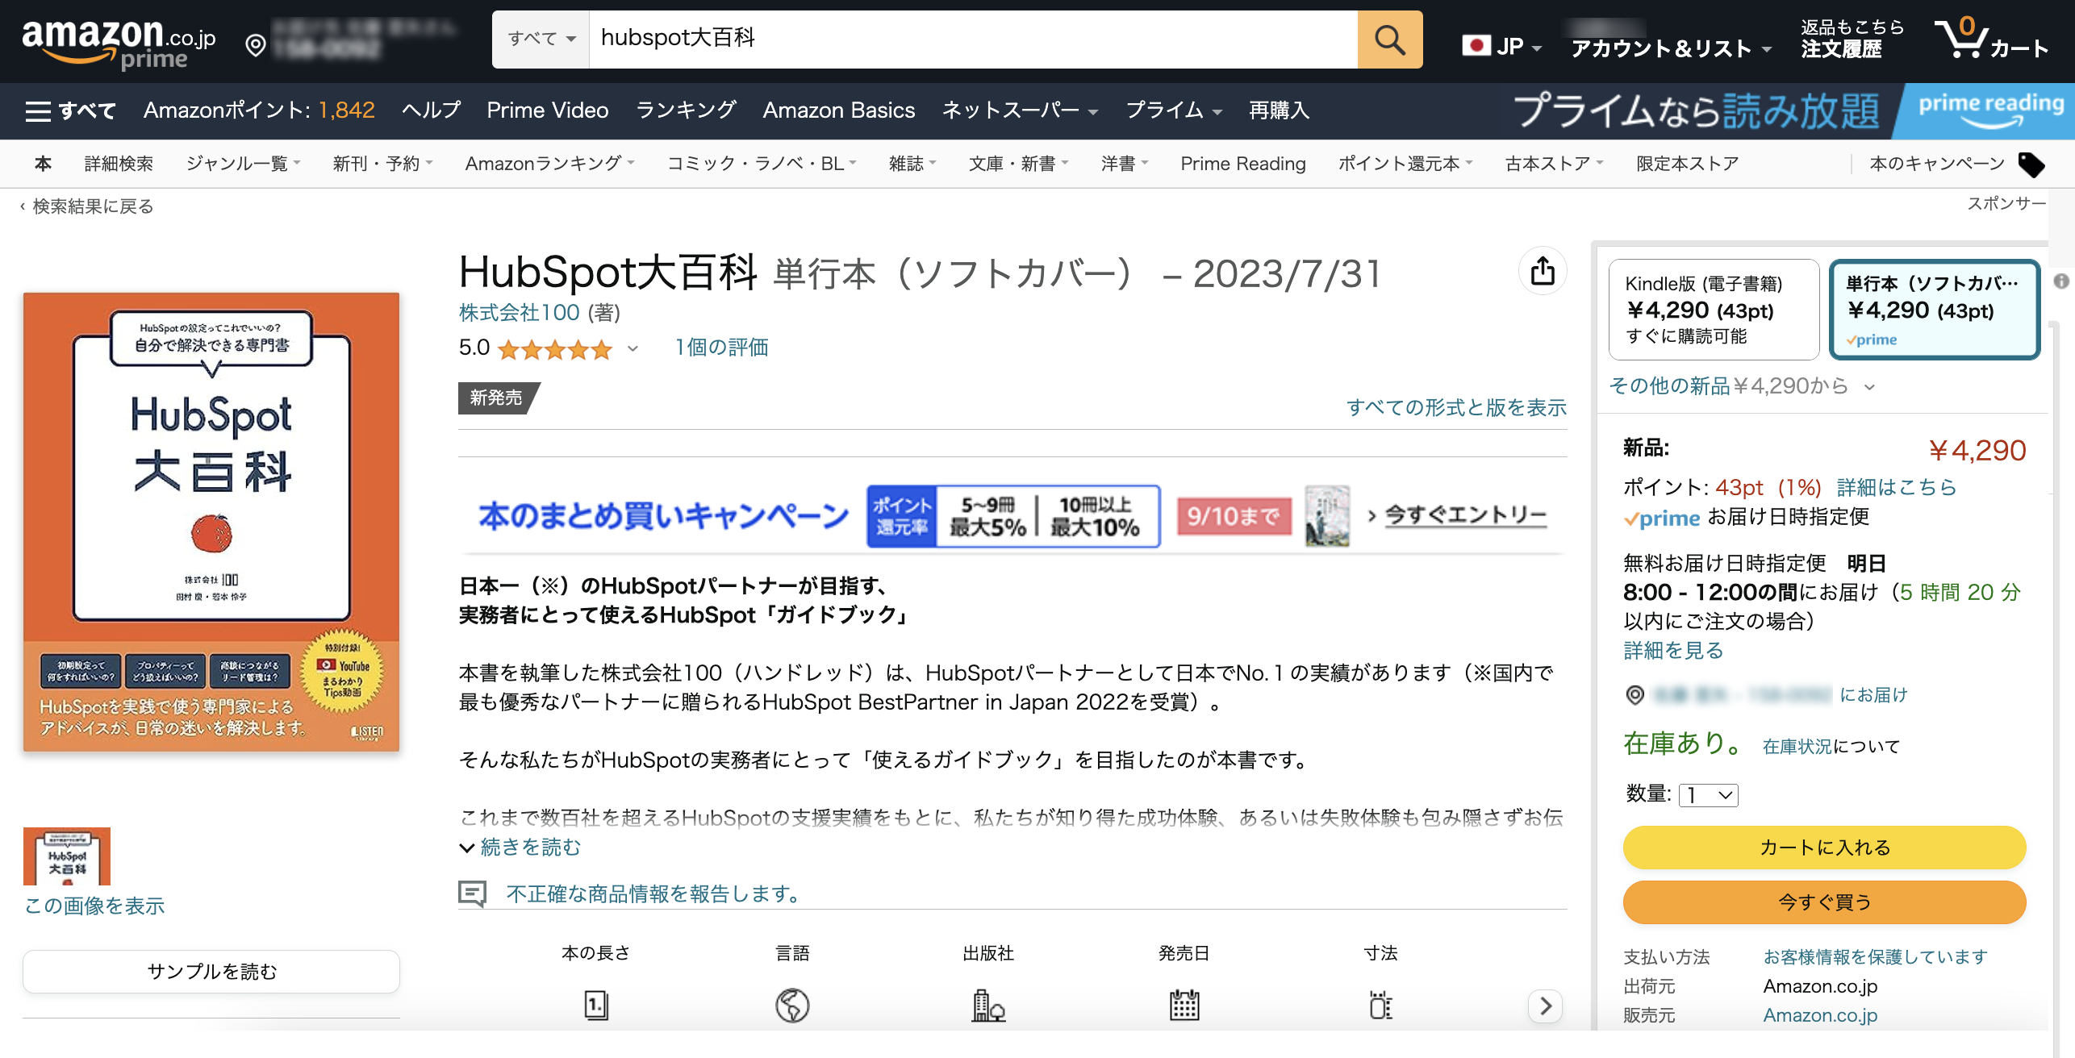Click the 言語 globe icon
This screenshot has height=1058, width=2075.
point(792,1005)
